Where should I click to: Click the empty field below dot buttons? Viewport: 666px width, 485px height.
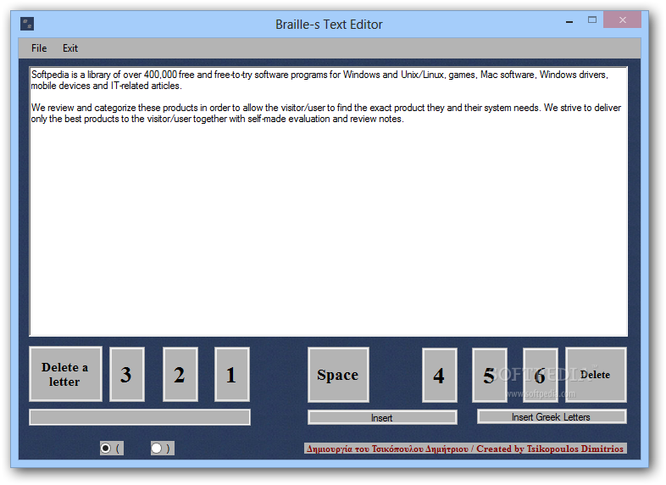click(139, 417)
